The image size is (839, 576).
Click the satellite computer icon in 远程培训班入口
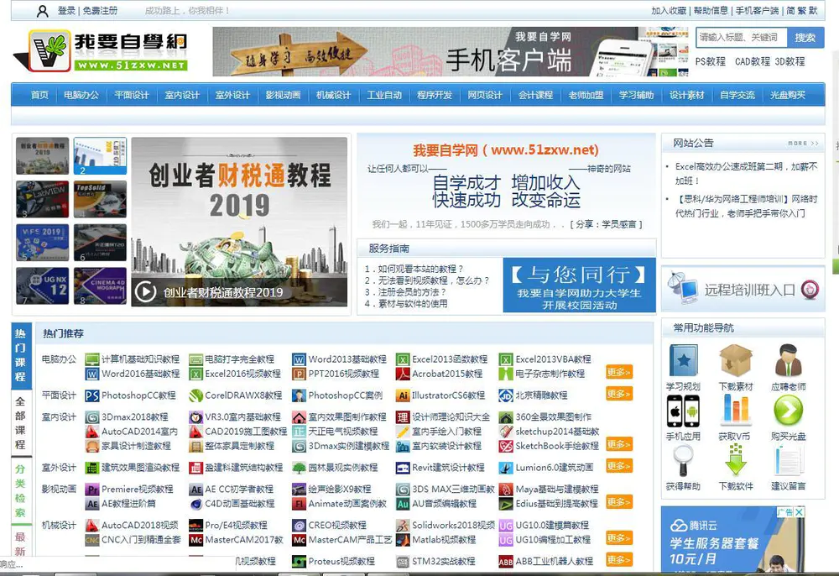683,289
